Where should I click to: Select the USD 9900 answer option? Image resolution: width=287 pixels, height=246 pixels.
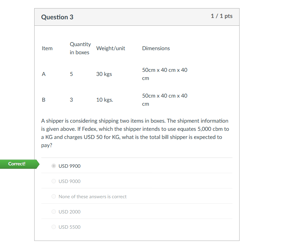[54, 166]
